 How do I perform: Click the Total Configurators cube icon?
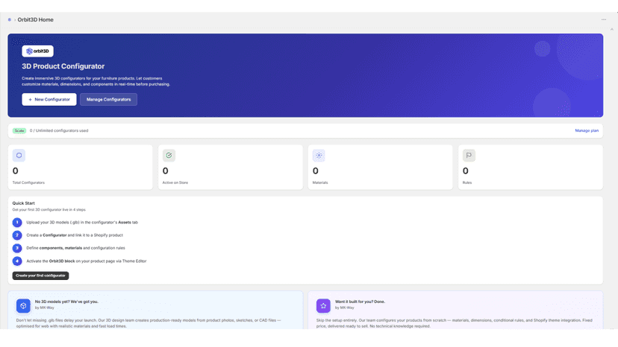[x=19, y=156]
